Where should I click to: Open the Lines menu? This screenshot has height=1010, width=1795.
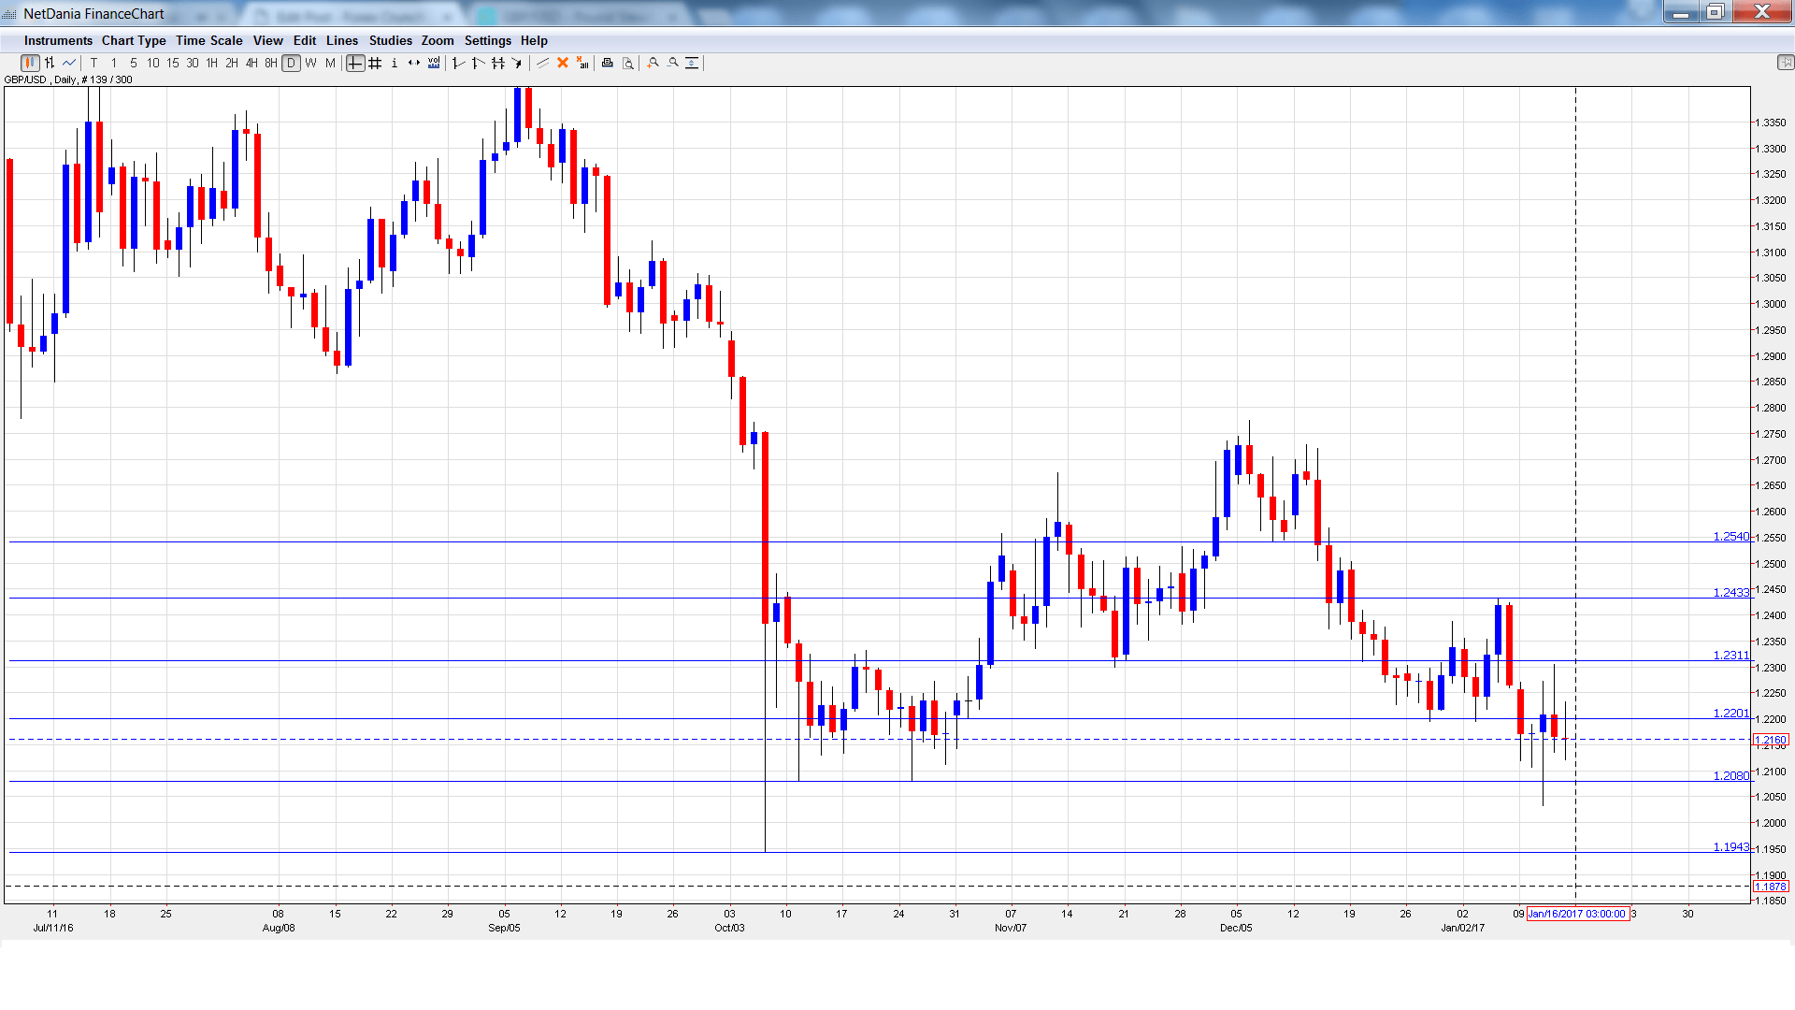(342, 41)
